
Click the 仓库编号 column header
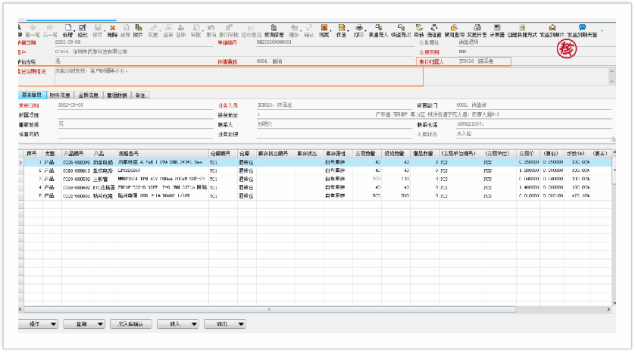pos(222,154)
